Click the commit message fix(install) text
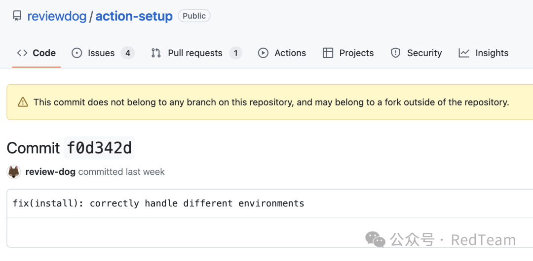The height and width of the screenshot is (261, 533). point(158,203)
